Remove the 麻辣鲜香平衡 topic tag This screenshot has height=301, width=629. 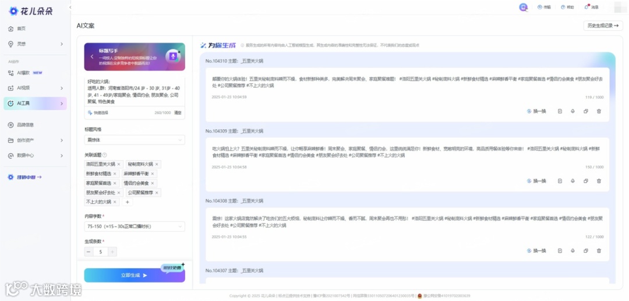[x=153, y=174]
